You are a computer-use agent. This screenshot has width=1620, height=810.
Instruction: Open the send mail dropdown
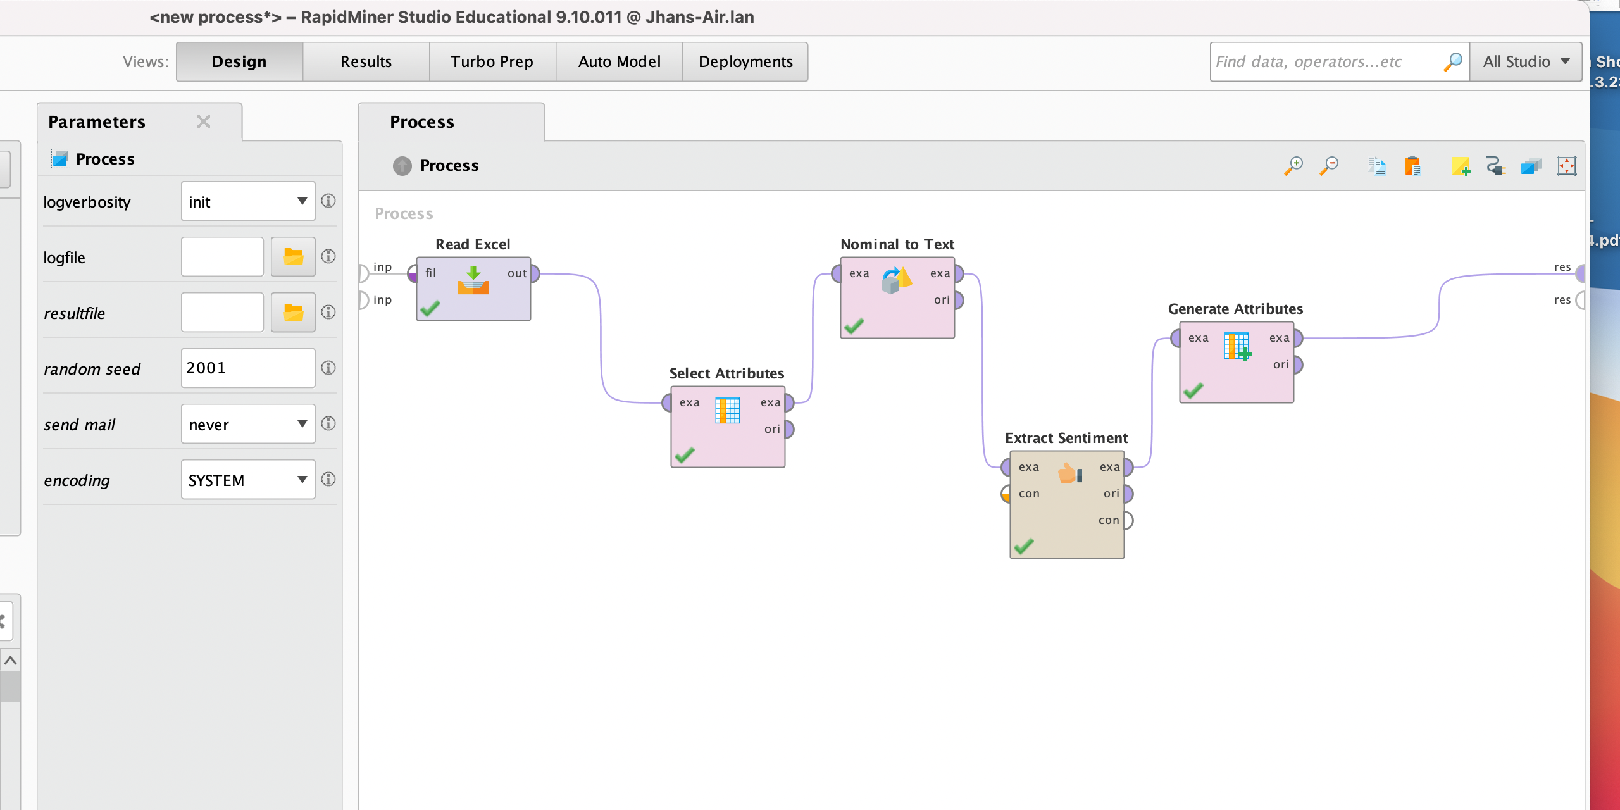(x=248, y=424)
